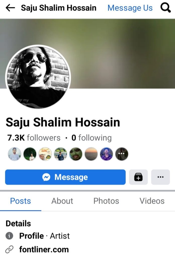Go back using the left arrow icon

10,8
